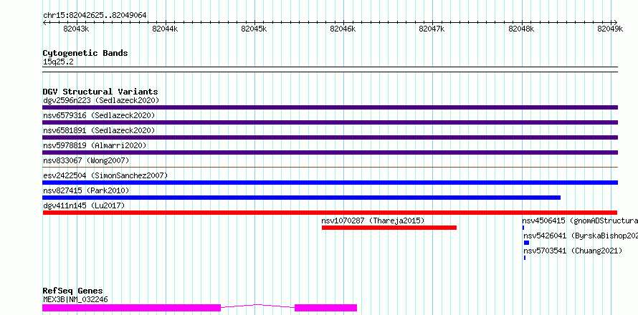Click the small blue block under nsv5426041
The height and width of the screenshot is (315, 638).
[526, 243]
